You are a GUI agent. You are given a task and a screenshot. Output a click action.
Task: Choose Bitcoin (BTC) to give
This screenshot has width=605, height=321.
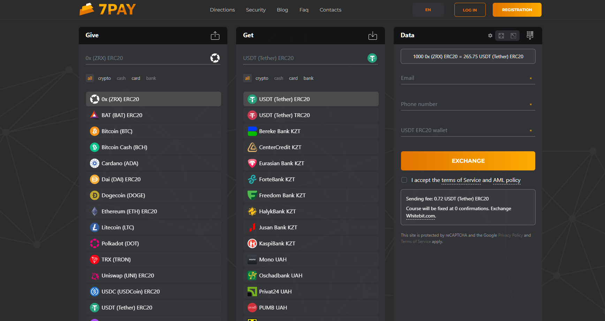(153, 131)
